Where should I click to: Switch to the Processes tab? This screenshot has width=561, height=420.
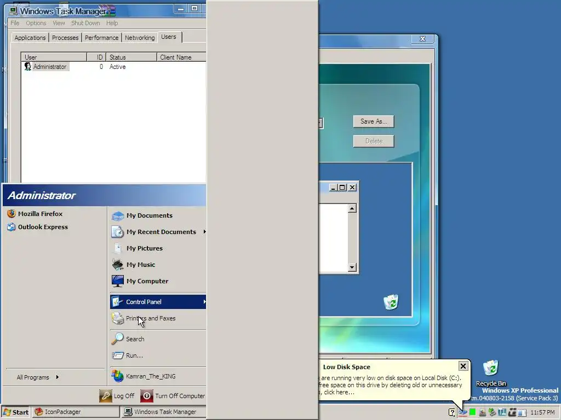point(65,38)
